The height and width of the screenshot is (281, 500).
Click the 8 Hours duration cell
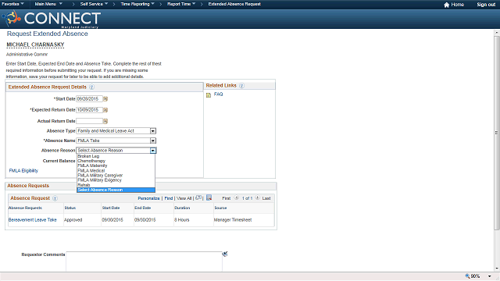[x=182, y=220]
